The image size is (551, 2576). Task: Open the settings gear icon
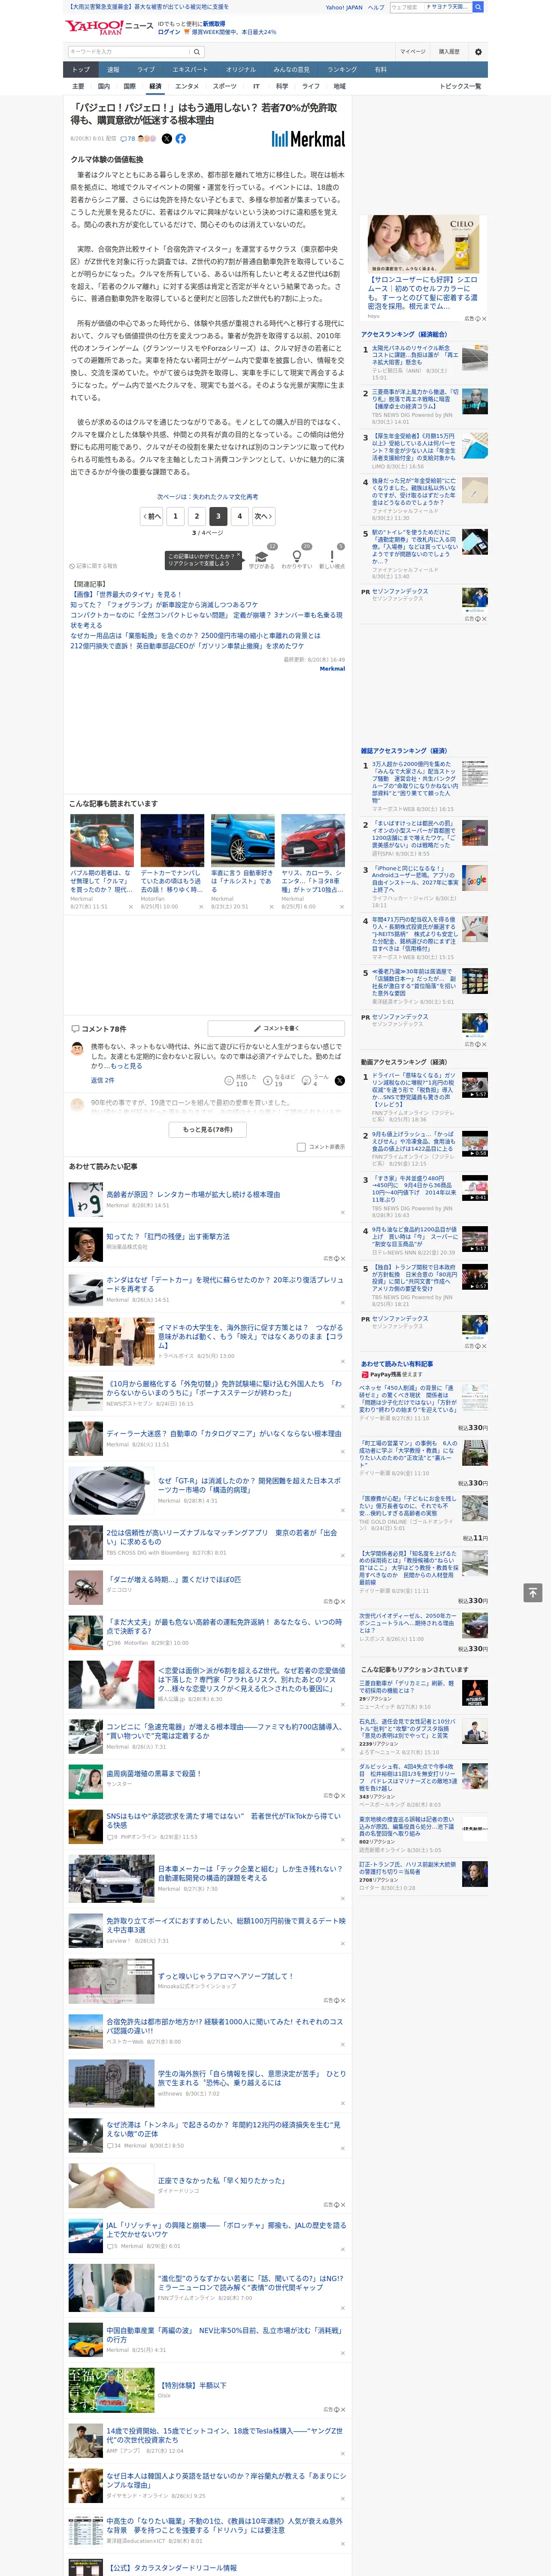pyautogui.click(x=478, y=51)
